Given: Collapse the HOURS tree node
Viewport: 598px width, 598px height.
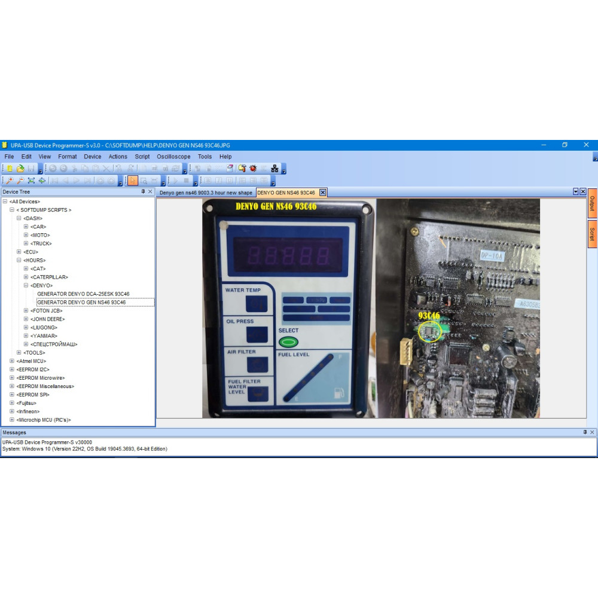Looking at the screenshot, I should point(19,260).
